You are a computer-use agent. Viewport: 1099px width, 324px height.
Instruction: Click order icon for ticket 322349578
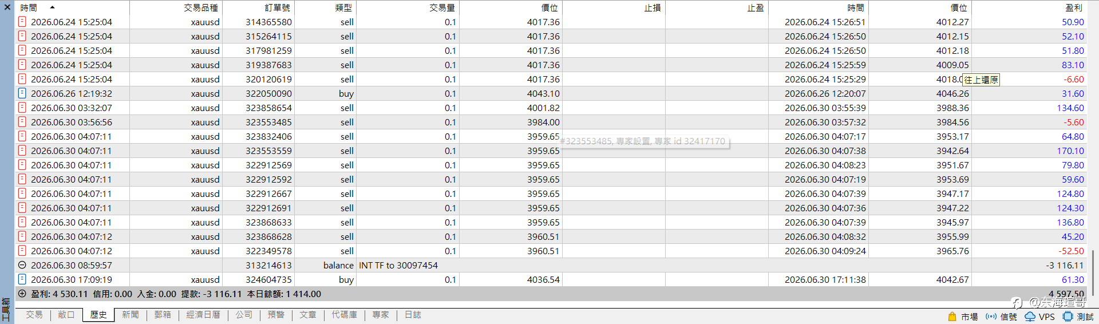22,251
